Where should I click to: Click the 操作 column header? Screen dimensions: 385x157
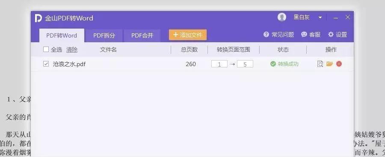331,50
